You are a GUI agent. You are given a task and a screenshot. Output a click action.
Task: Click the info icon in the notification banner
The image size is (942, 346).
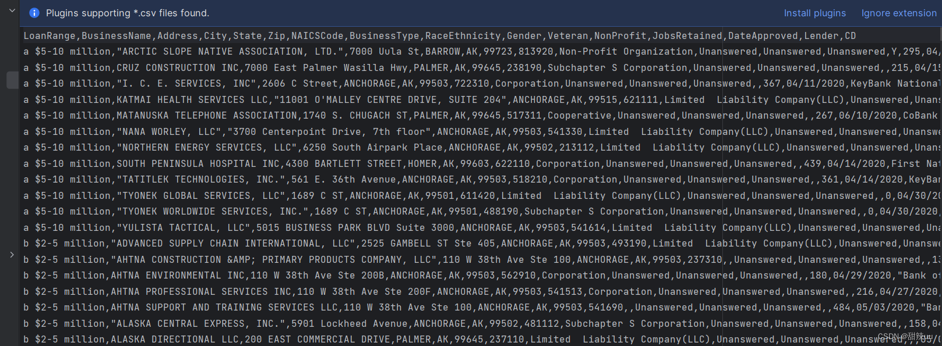pos(34,13)
